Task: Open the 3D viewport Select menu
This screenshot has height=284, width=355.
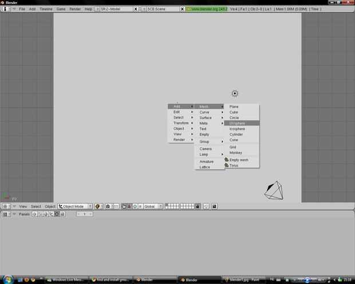Action: pos(36,206)
